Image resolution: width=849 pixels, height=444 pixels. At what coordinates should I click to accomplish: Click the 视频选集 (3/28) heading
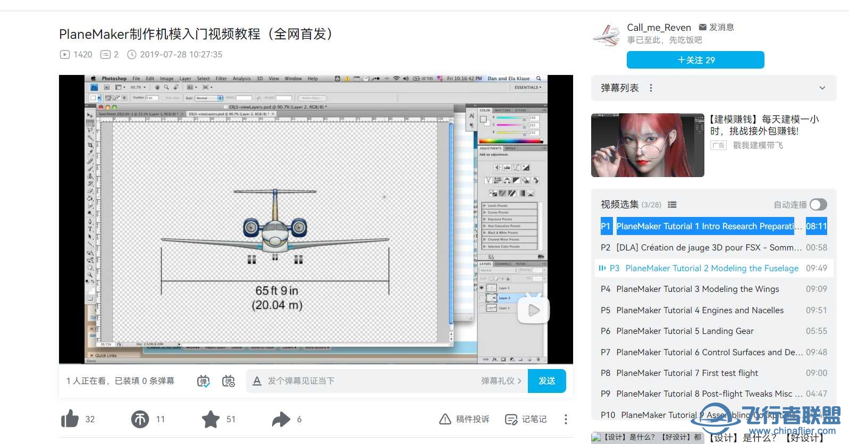tap(631, 205)
